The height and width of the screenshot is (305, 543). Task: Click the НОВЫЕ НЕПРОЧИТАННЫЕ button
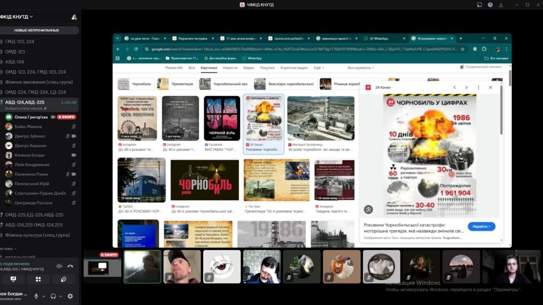pos(36,30)
